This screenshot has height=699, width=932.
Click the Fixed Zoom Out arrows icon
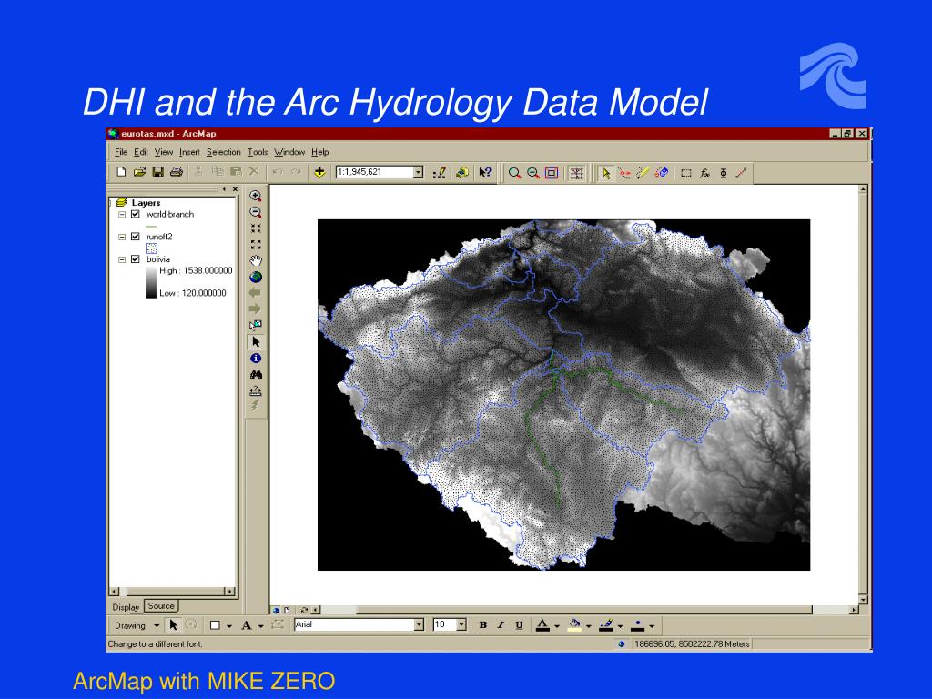(x=256, y=244)
